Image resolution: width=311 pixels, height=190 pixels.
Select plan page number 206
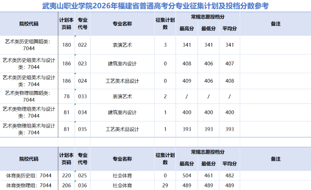[x=67, y=185]
